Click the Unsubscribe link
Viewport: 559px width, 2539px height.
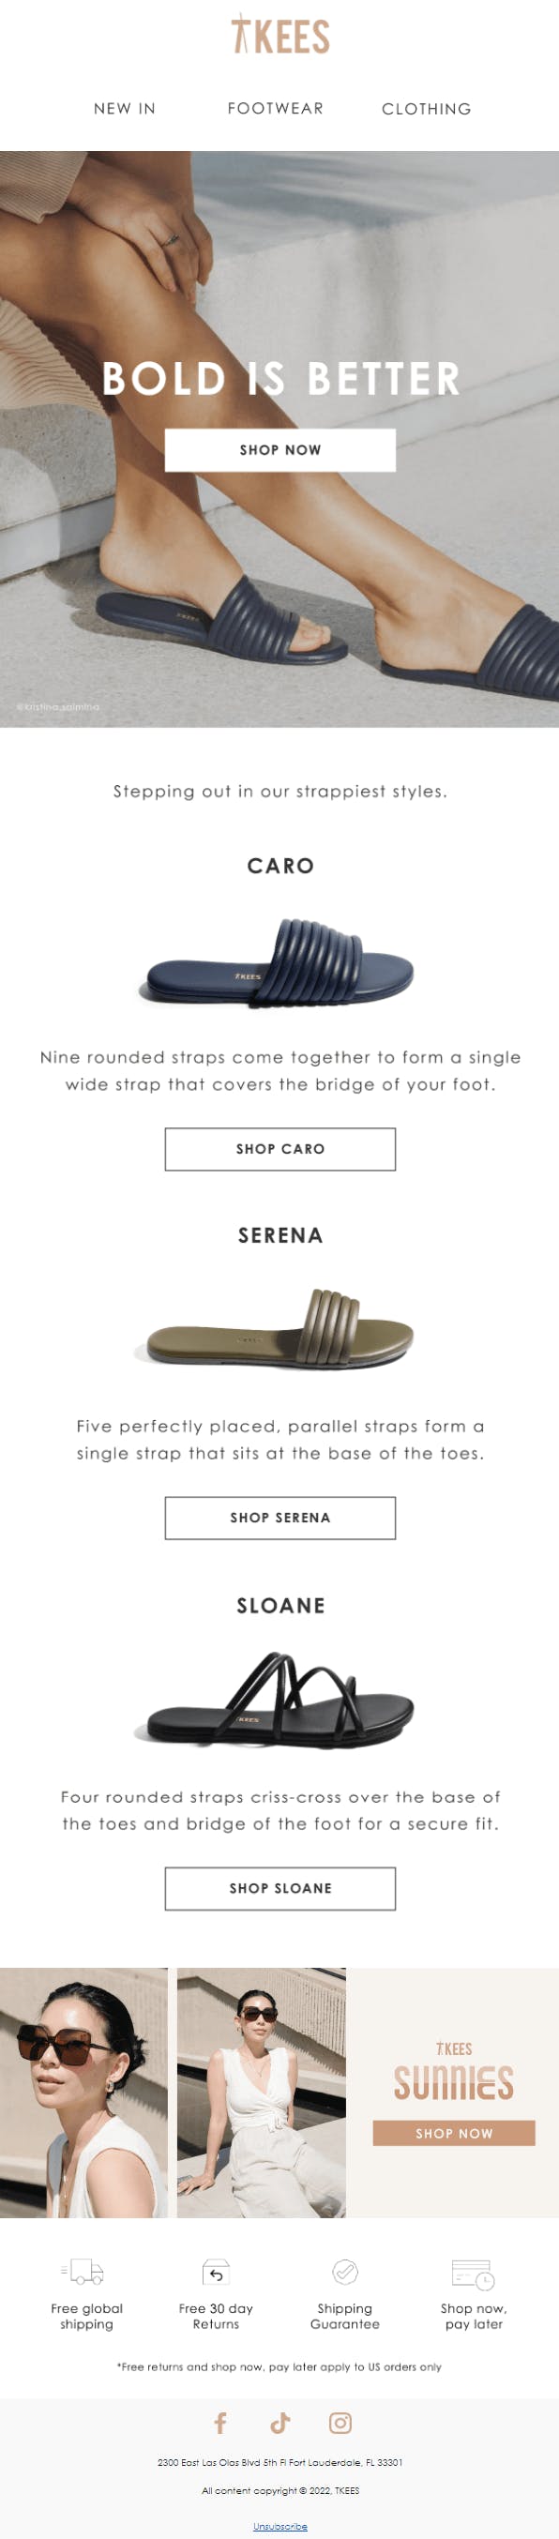(280, 2525)
